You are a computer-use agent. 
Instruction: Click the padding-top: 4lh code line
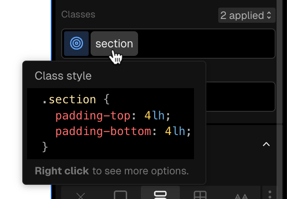(113, 116)
